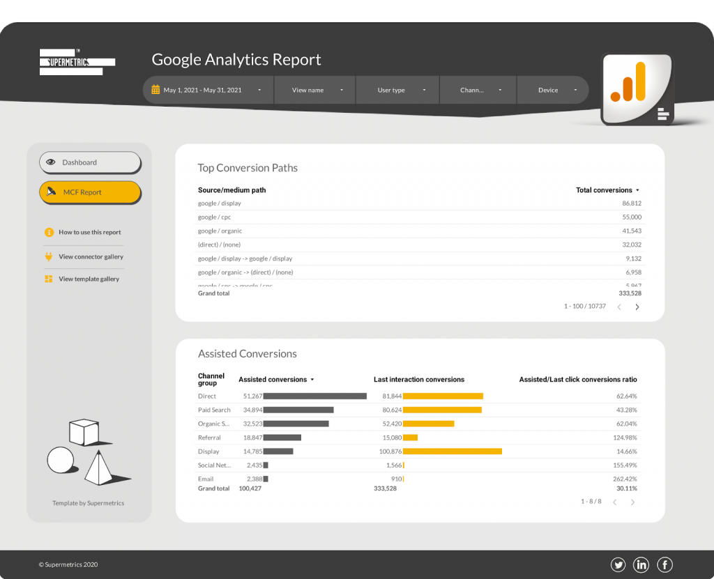The width and height of the screenshot is (714, 579).
Task: Go to next page of Assisted Conversions
Action: (632, 502)
